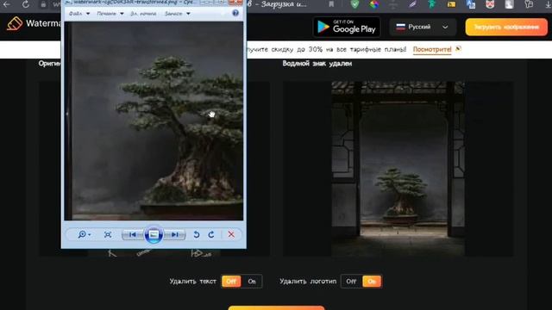Delete image with red X in Photo Viewer
Screen dimensions: 552x310
[x=231, y=234]
